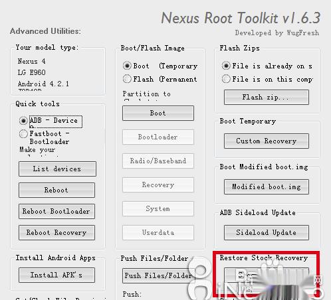Click the 'LG E960' model text
331x300 pixels.
click(32, 72)
